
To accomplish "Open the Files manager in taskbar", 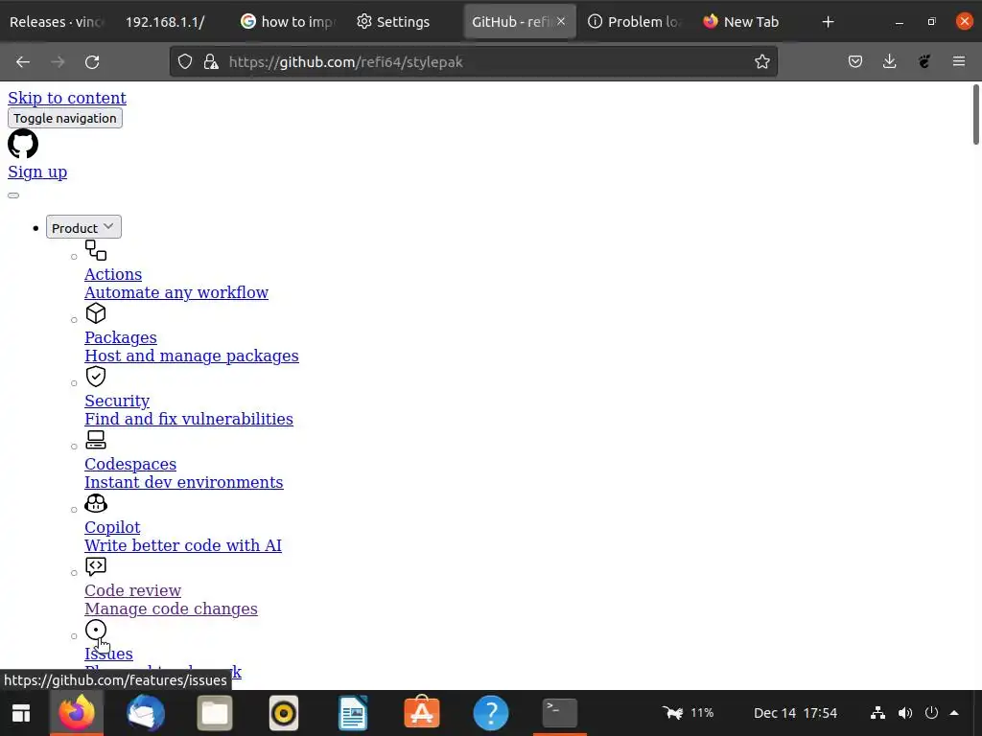I will tap(215, 713).
